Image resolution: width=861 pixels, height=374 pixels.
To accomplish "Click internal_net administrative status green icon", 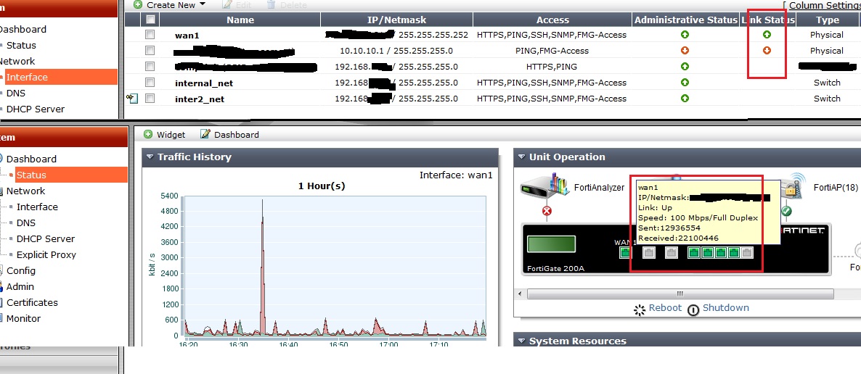I will [x=685, y=82].
